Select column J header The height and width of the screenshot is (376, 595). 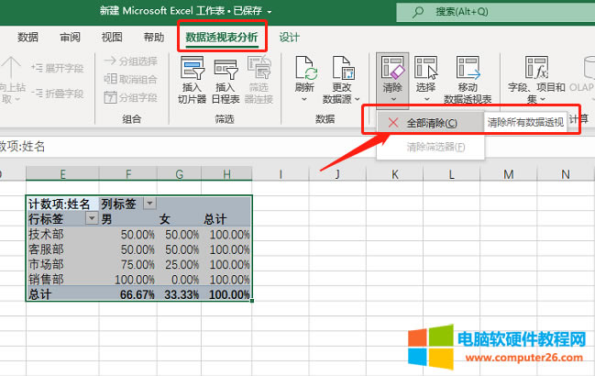coord(337,174)
